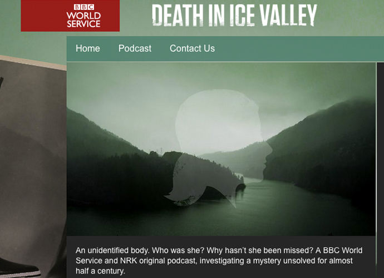Click the BBC blocks in the red logo

click(83, 7)
